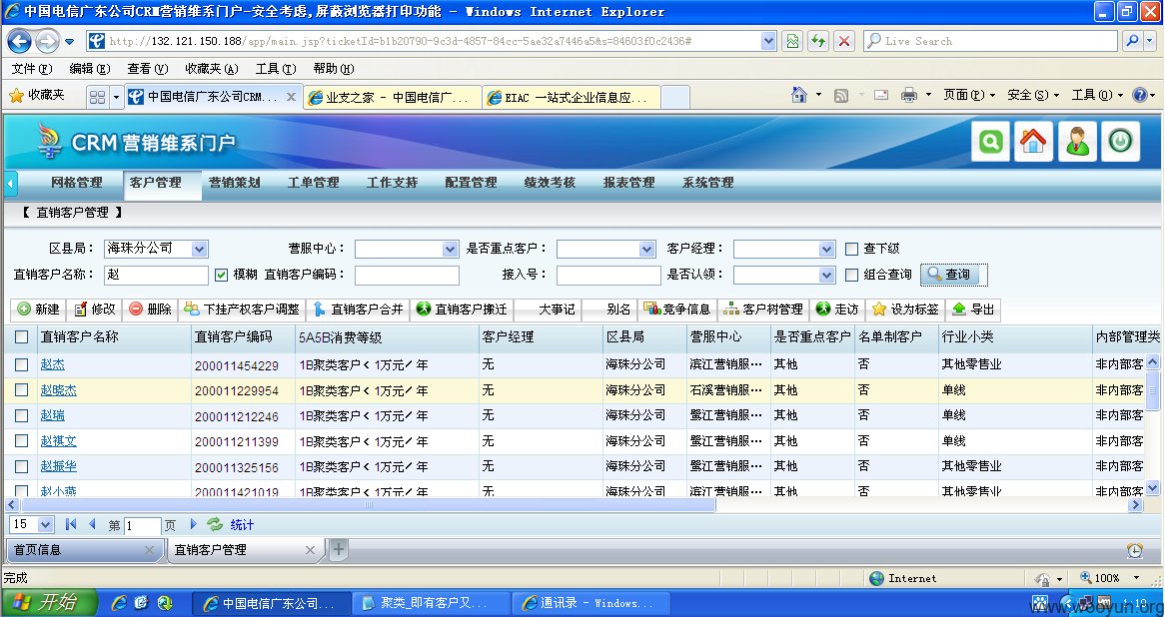
Task: Click the green refresh icon beside 统计
Action: click(x=215, y=524)
